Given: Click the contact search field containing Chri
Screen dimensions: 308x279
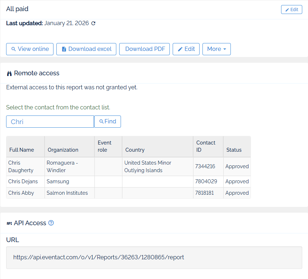Looking at the screenshot, I should [50, 122].
